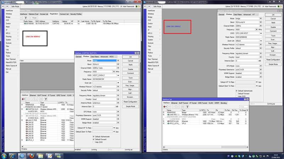This screenshot has width=284, height=159.
Task: Click Apply in CARTAO dialog
Action: (130, 65)
